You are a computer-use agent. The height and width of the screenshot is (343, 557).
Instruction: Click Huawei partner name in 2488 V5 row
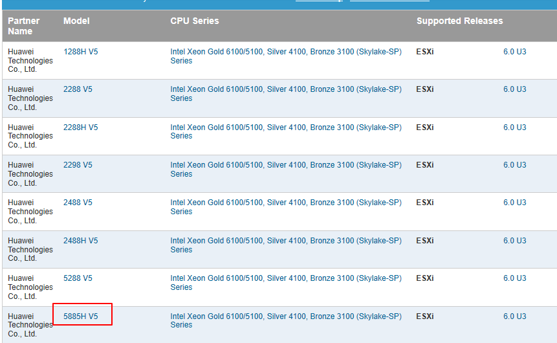pyautogui.click(x=30, y=212)
